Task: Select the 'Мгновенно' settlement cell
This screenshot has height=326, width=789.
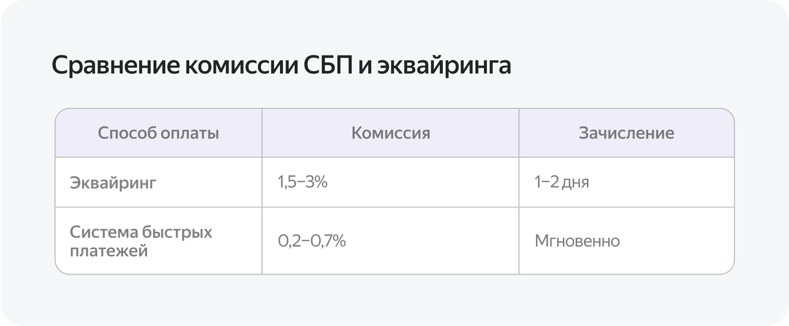Action: point(577,241)
